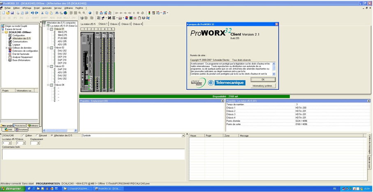Click the New project toolbar icon

[x=4, y=13]
